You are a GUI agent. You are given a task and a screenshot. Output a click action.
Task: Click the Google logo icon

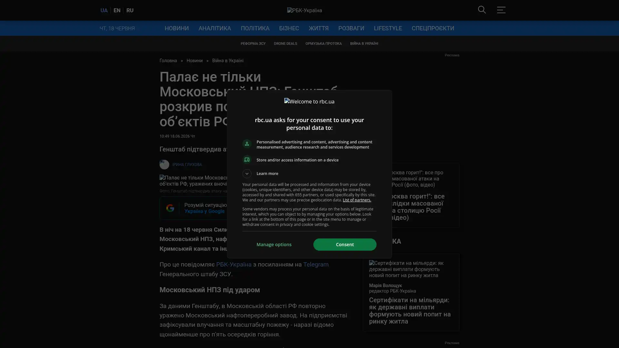[x=170, y=208]
